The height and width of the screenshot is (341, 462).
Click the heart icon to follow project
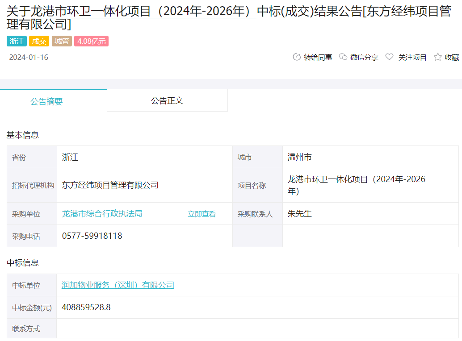[389, 57]
